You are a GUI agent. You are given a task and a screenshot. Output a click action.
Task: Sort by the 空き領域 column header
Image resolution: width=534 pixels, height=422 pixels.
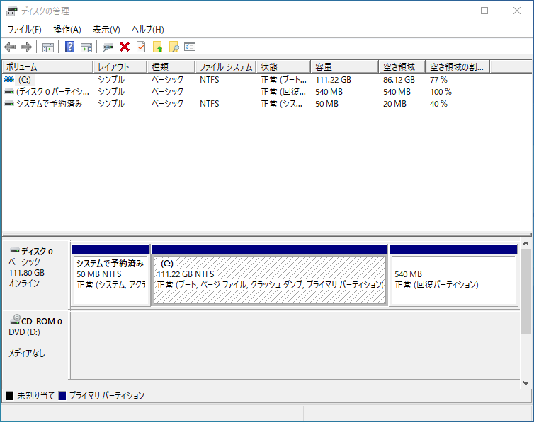pos(402,66)
